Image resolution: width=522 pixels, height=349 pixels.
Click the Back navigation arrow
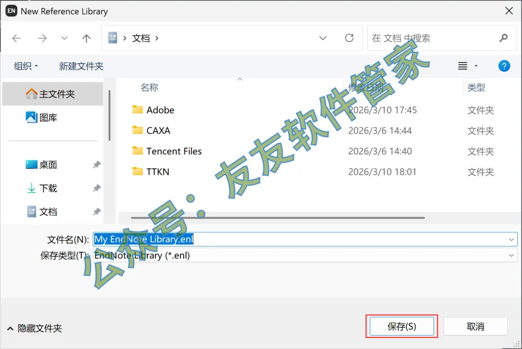[x=16, y=38]
